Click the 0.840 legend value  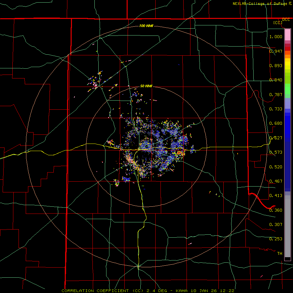(x=276, y=80)
